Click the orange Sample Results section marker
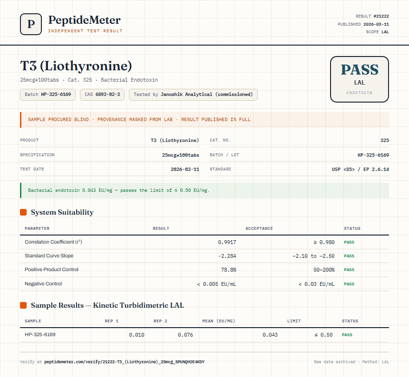 (23, 305)
